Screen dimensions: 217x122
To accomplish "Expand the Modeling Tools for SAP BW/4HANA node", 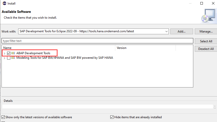I will [x=4, y=58].
